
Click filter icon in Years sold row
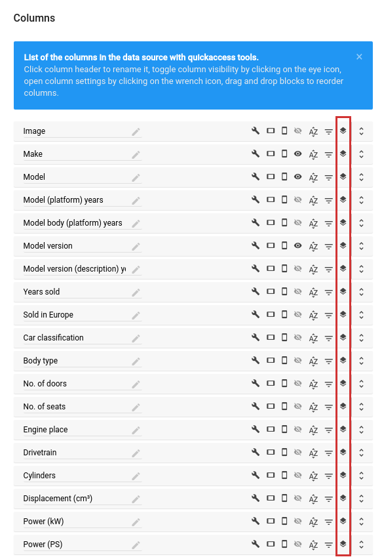[x=329, y=293]
